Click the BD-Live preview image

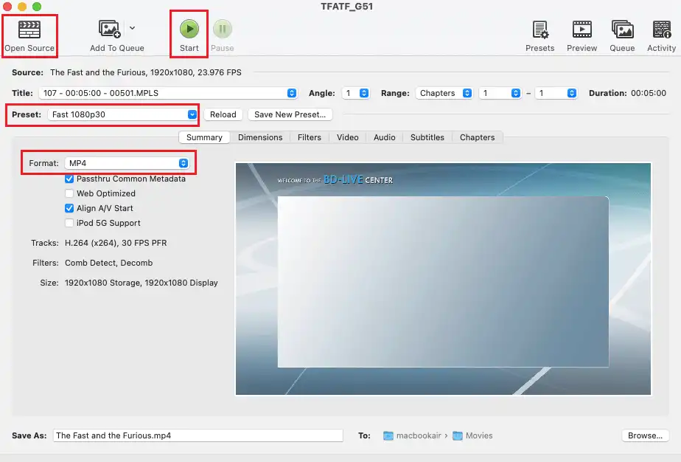(x=443, y=279)
